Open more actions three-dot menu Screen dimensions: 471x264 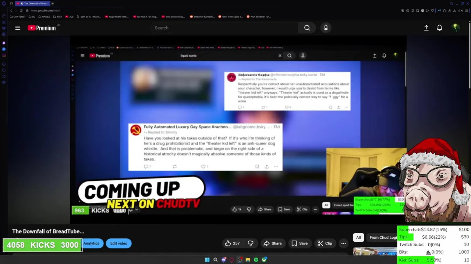pos(343,243)
